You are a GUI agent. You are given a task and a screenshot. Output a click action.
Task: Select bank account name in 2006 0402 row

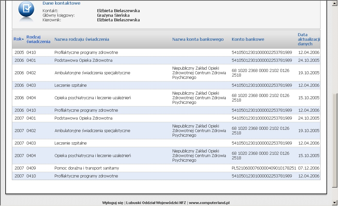(x=199, y=73)
